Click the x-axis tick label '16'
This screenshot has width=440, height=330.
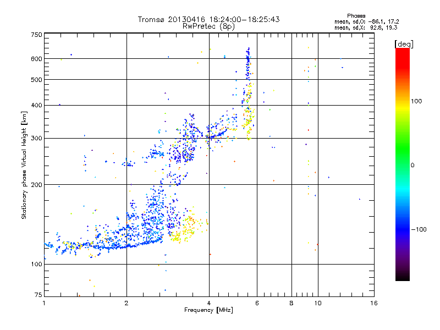click(x=374, y=303)
